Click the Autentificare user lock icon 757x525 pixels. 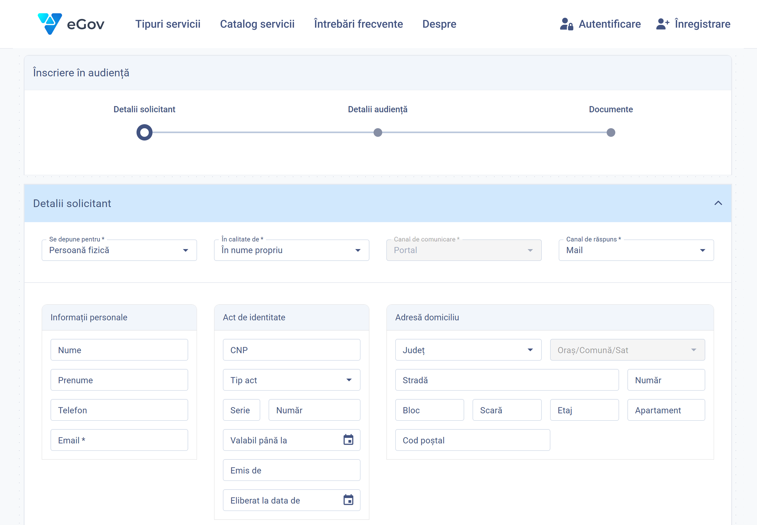coord(566,24)
